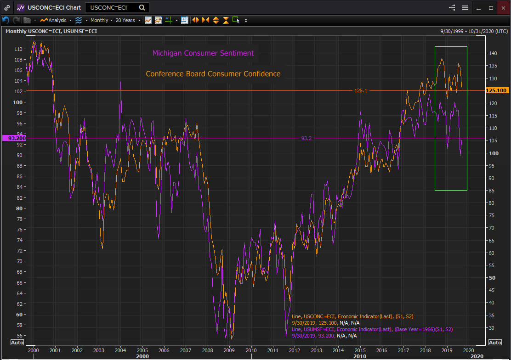The image size is (511, 360).
Task: Click the green rectangle selection tool
Action: (x=236, y=20)
